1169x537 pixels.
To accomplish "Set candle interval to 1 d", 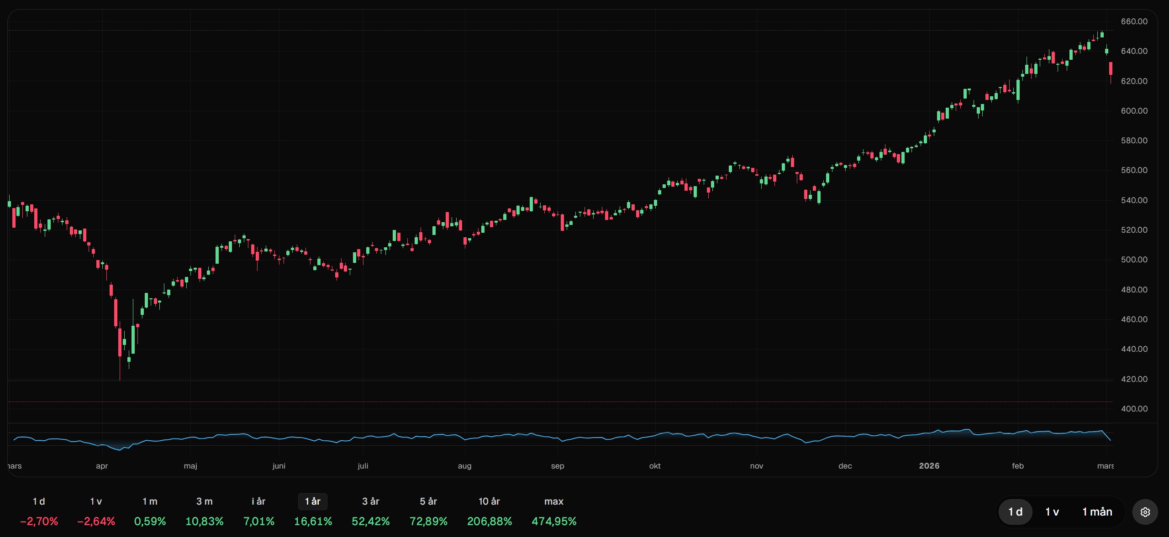I will pyautogui.click(x=1015, y=512).
